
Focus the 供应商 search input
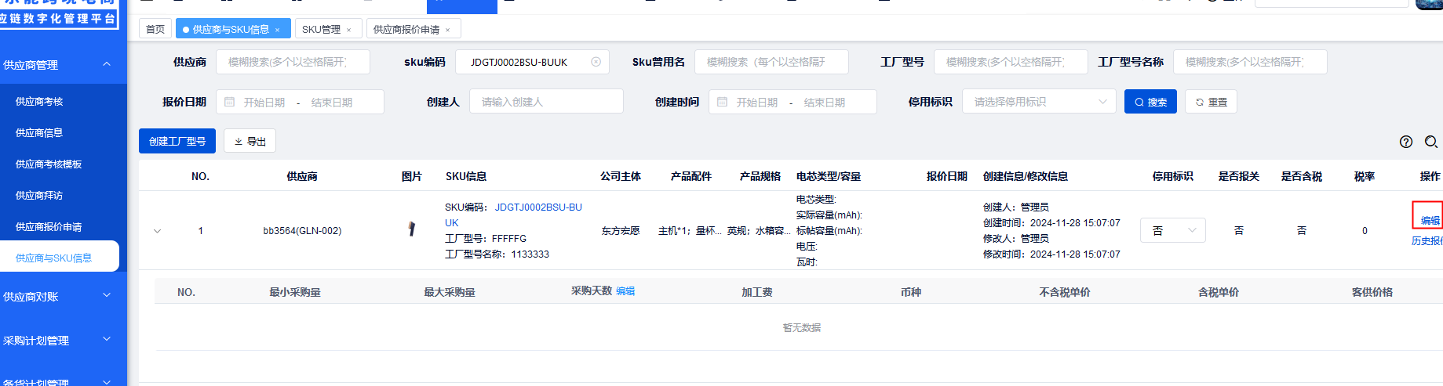293,62
